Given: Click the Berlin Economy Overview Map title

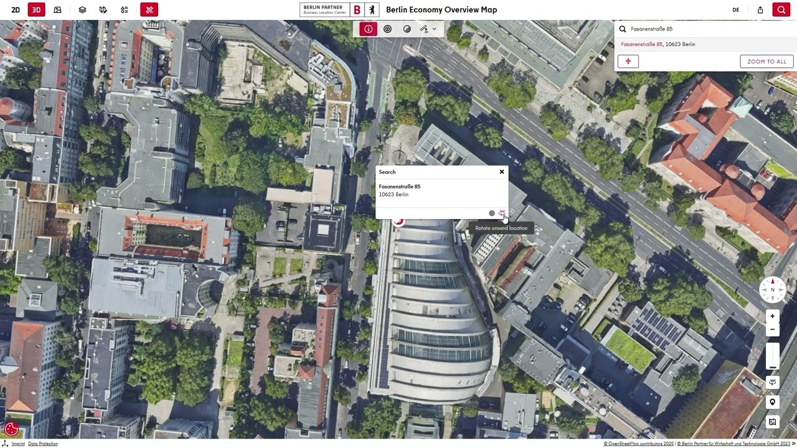Looking at the screenshot, I should pyautogui.click(x=441, y=10).
